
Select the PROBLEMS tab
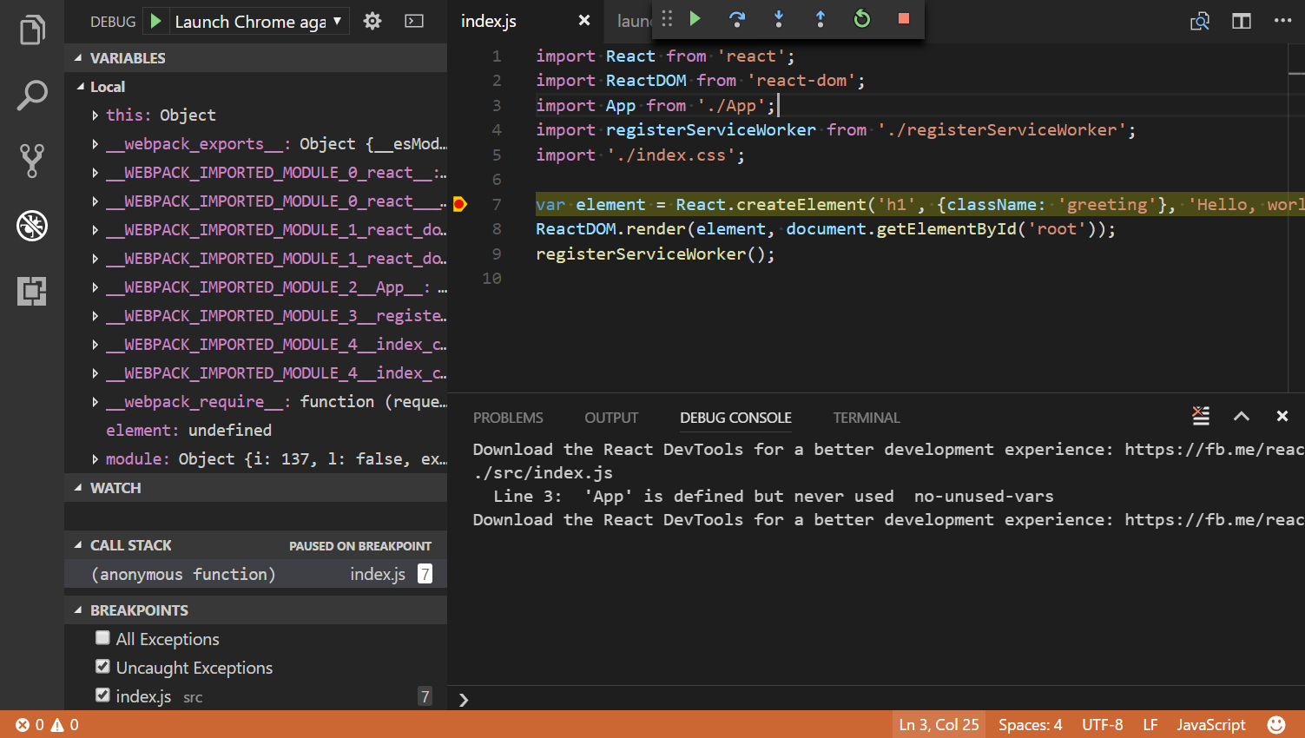pyautogui.click(x=508, y=418)
